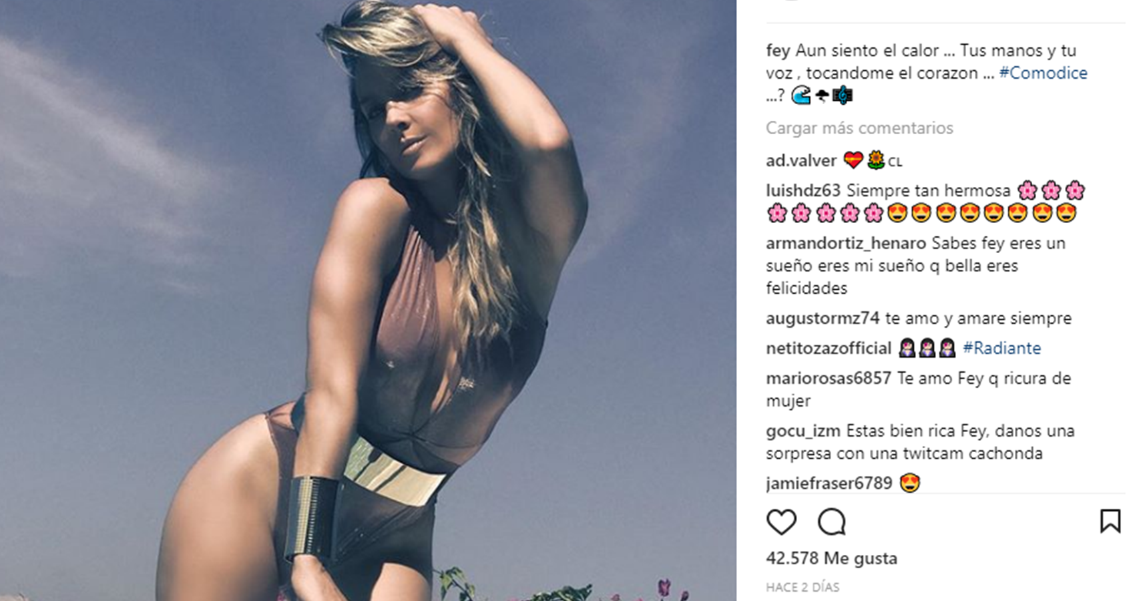
Task: Load more comments via 'Cargar más comentarios'
Action: (x=859, y=128)
